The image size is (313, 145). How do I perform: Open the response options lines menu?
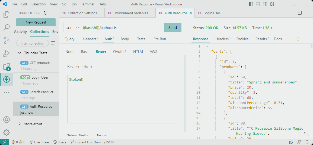point(308,39)
